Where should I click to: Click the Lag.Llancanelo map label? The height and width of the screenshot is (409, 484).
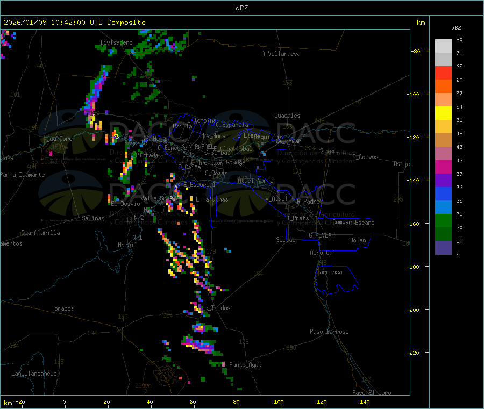coord(34,374)
